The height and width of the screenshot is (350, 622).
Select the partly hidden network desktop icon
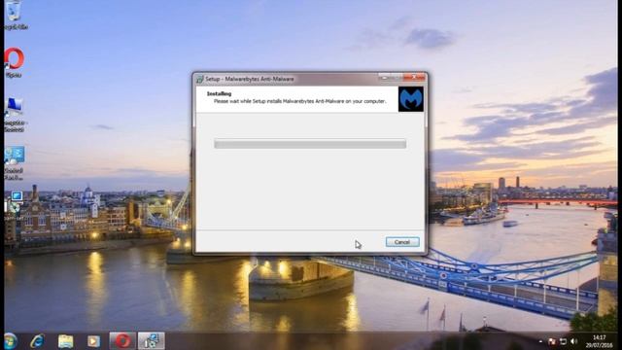(15, 204)
